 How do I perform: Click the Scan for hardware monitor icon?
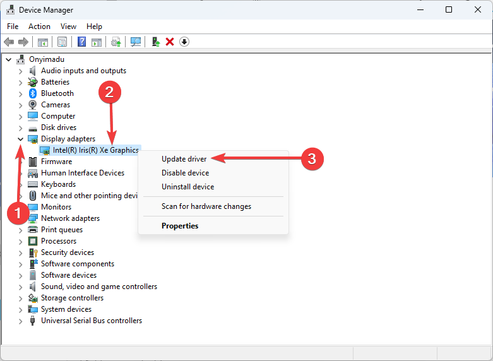pyautogui.click(x=136, y=42)
